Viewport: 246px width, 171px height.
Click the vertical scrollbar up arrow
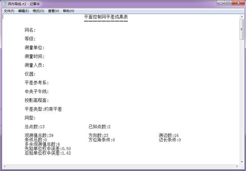(x=242, y=16)
